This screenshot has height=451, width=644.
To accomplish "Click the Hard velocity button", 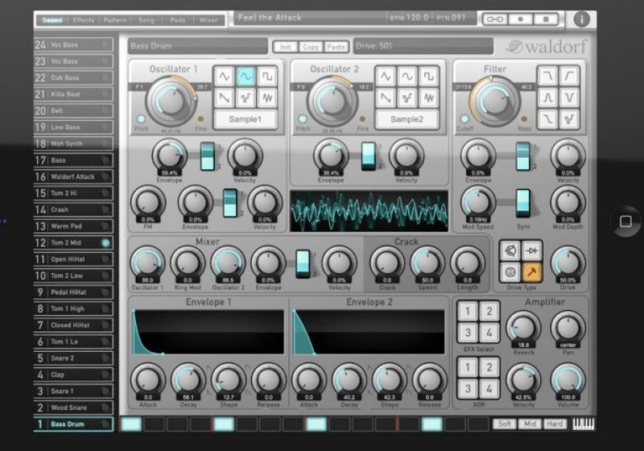I will coord(555,424).
